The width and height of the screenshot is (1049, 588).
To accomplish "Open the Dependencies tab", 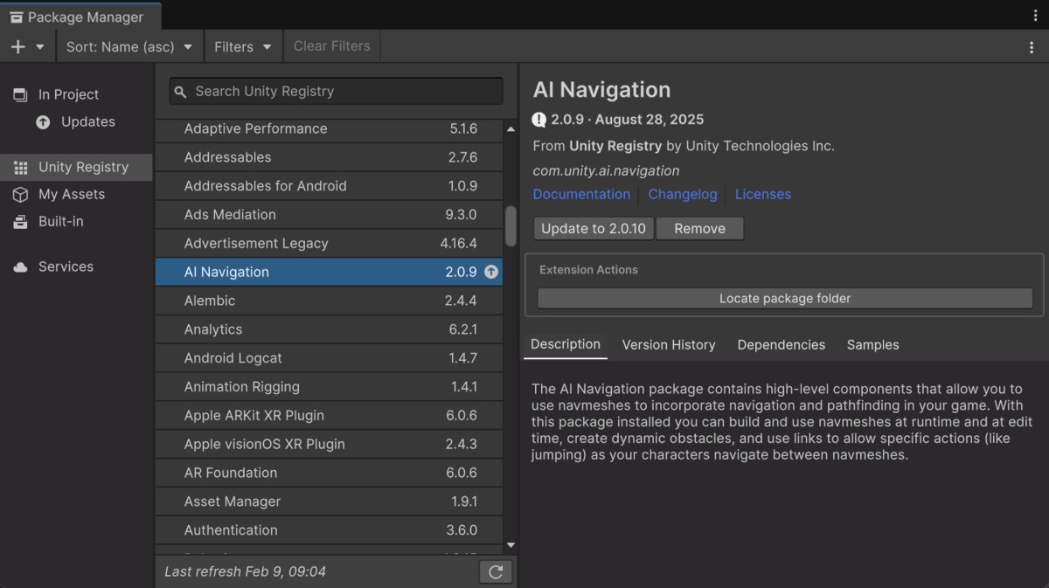I will pyautogui.click(x=781, y=345).
